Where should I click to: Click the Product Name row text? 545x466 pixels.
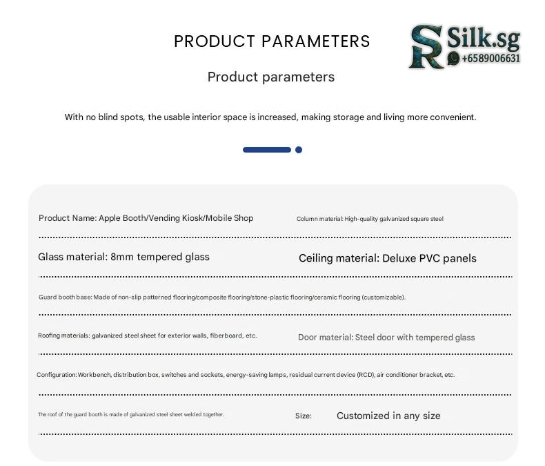pyautogui.click(x=146, y=218)
